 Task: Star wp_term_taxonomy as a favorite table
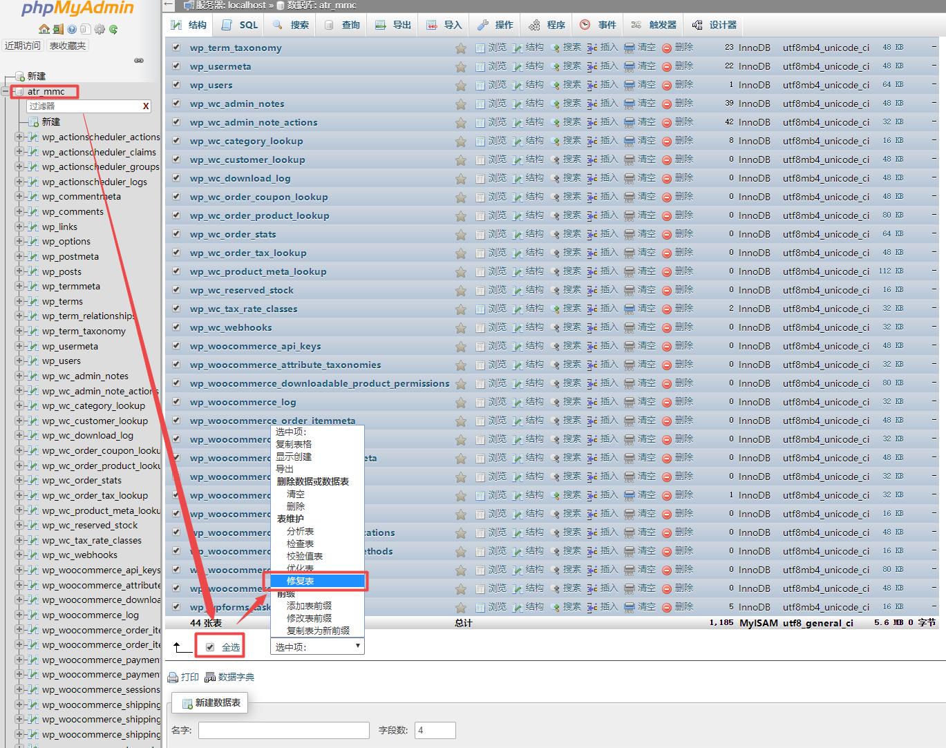point(460,48)
